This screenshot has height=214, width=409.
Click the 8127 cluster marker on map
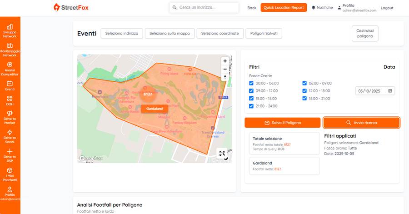coord(148,94)
